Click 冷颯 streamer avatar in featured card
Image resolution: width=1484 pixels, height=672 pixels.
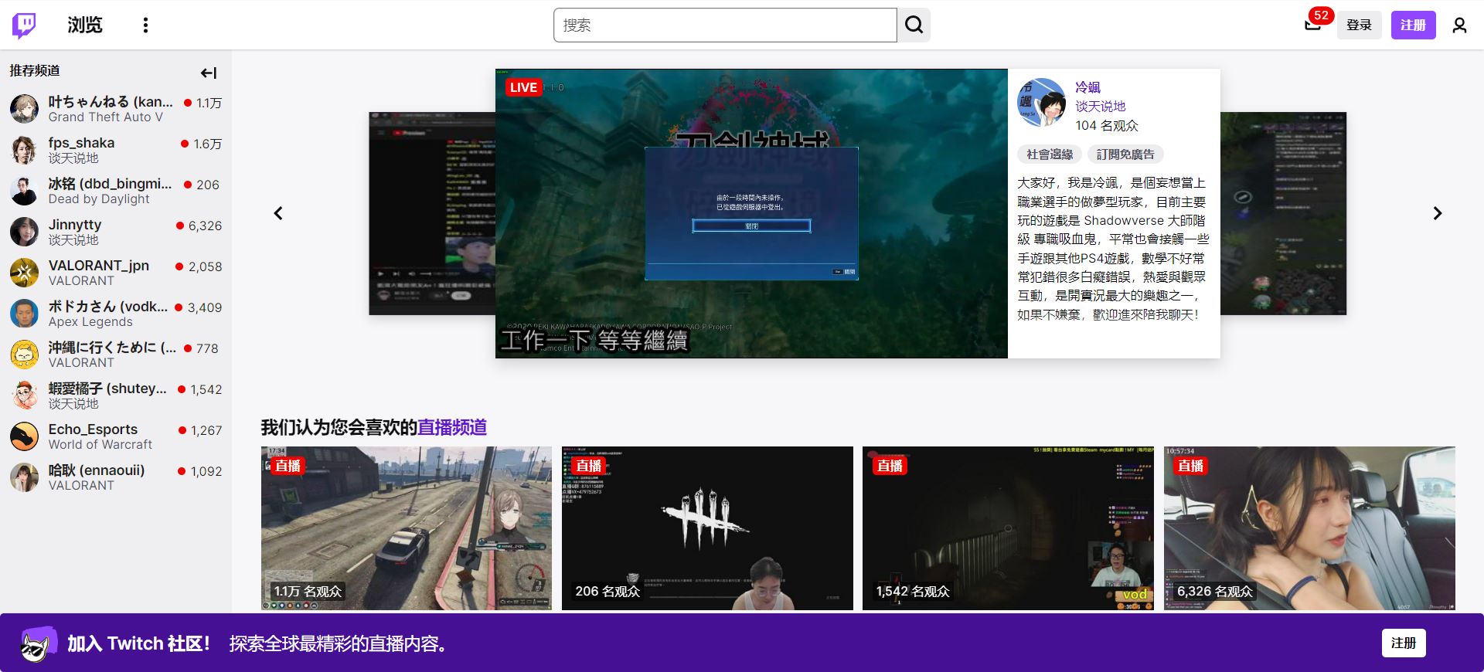pyautogui.click(x=1041, y=102)
